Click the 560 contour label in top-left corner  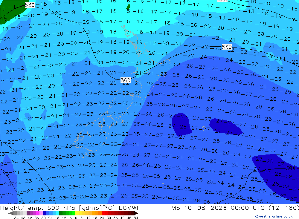(x=30, y=5)
